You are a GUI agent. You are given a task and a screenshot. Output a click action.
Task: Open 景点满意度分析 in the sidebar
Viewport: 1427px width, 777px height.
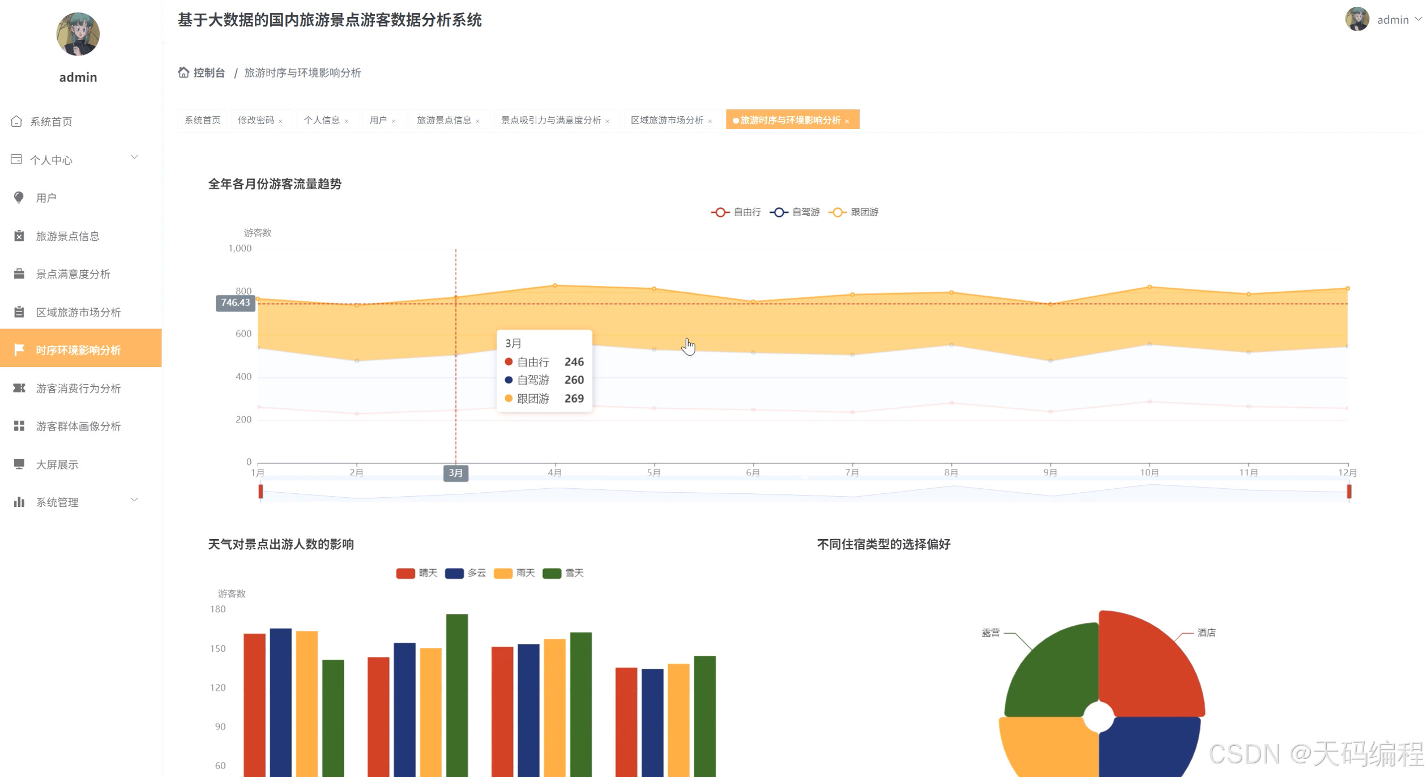pos(80,274)
